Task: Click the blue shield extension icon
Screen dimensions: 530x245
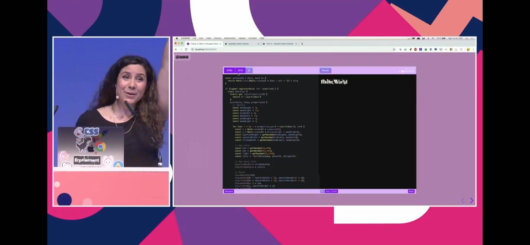Action: click(x=431, y=49)
